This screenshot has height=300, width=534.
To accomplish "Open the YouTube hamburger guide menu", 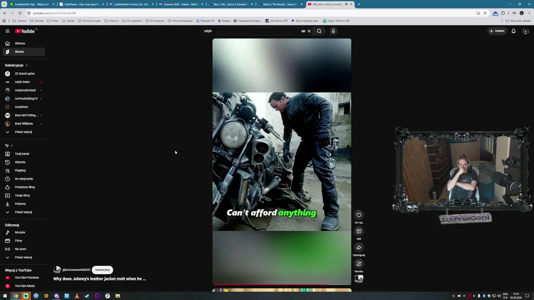I will pyautogui.click(x=7, y=31).
